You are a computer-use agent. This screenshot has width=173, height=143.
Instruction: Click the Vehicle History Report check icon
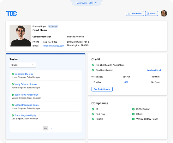(x=134, y=119)
